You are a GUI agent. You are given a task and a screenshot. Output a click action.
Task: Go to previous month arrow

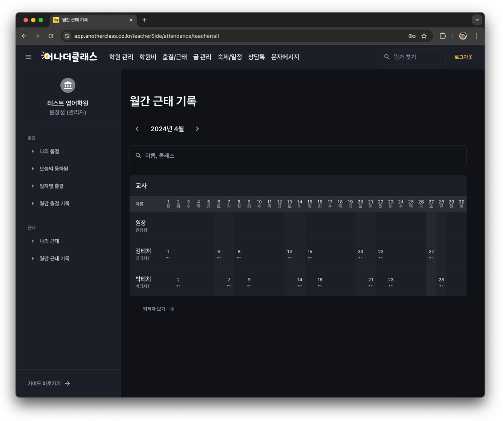137,129
